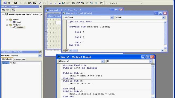Open the btnTest object dropdown
The width and height of the screenshot is (175, 98).
112,17
